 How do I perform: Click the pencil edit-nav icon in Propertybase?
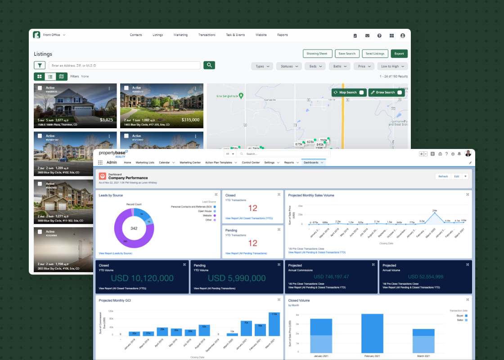(470, 162)
